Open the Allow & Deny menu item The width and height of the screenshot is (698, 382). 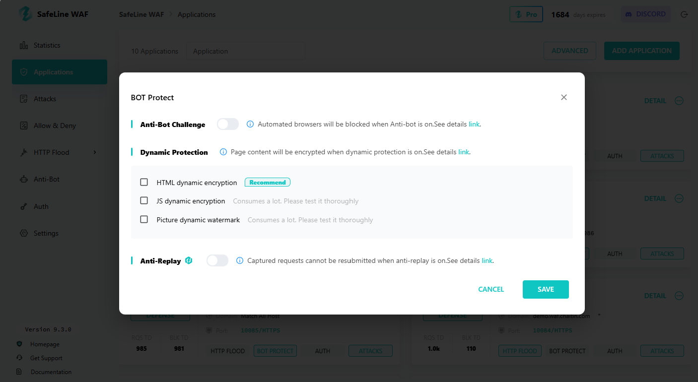pos(55,126)
